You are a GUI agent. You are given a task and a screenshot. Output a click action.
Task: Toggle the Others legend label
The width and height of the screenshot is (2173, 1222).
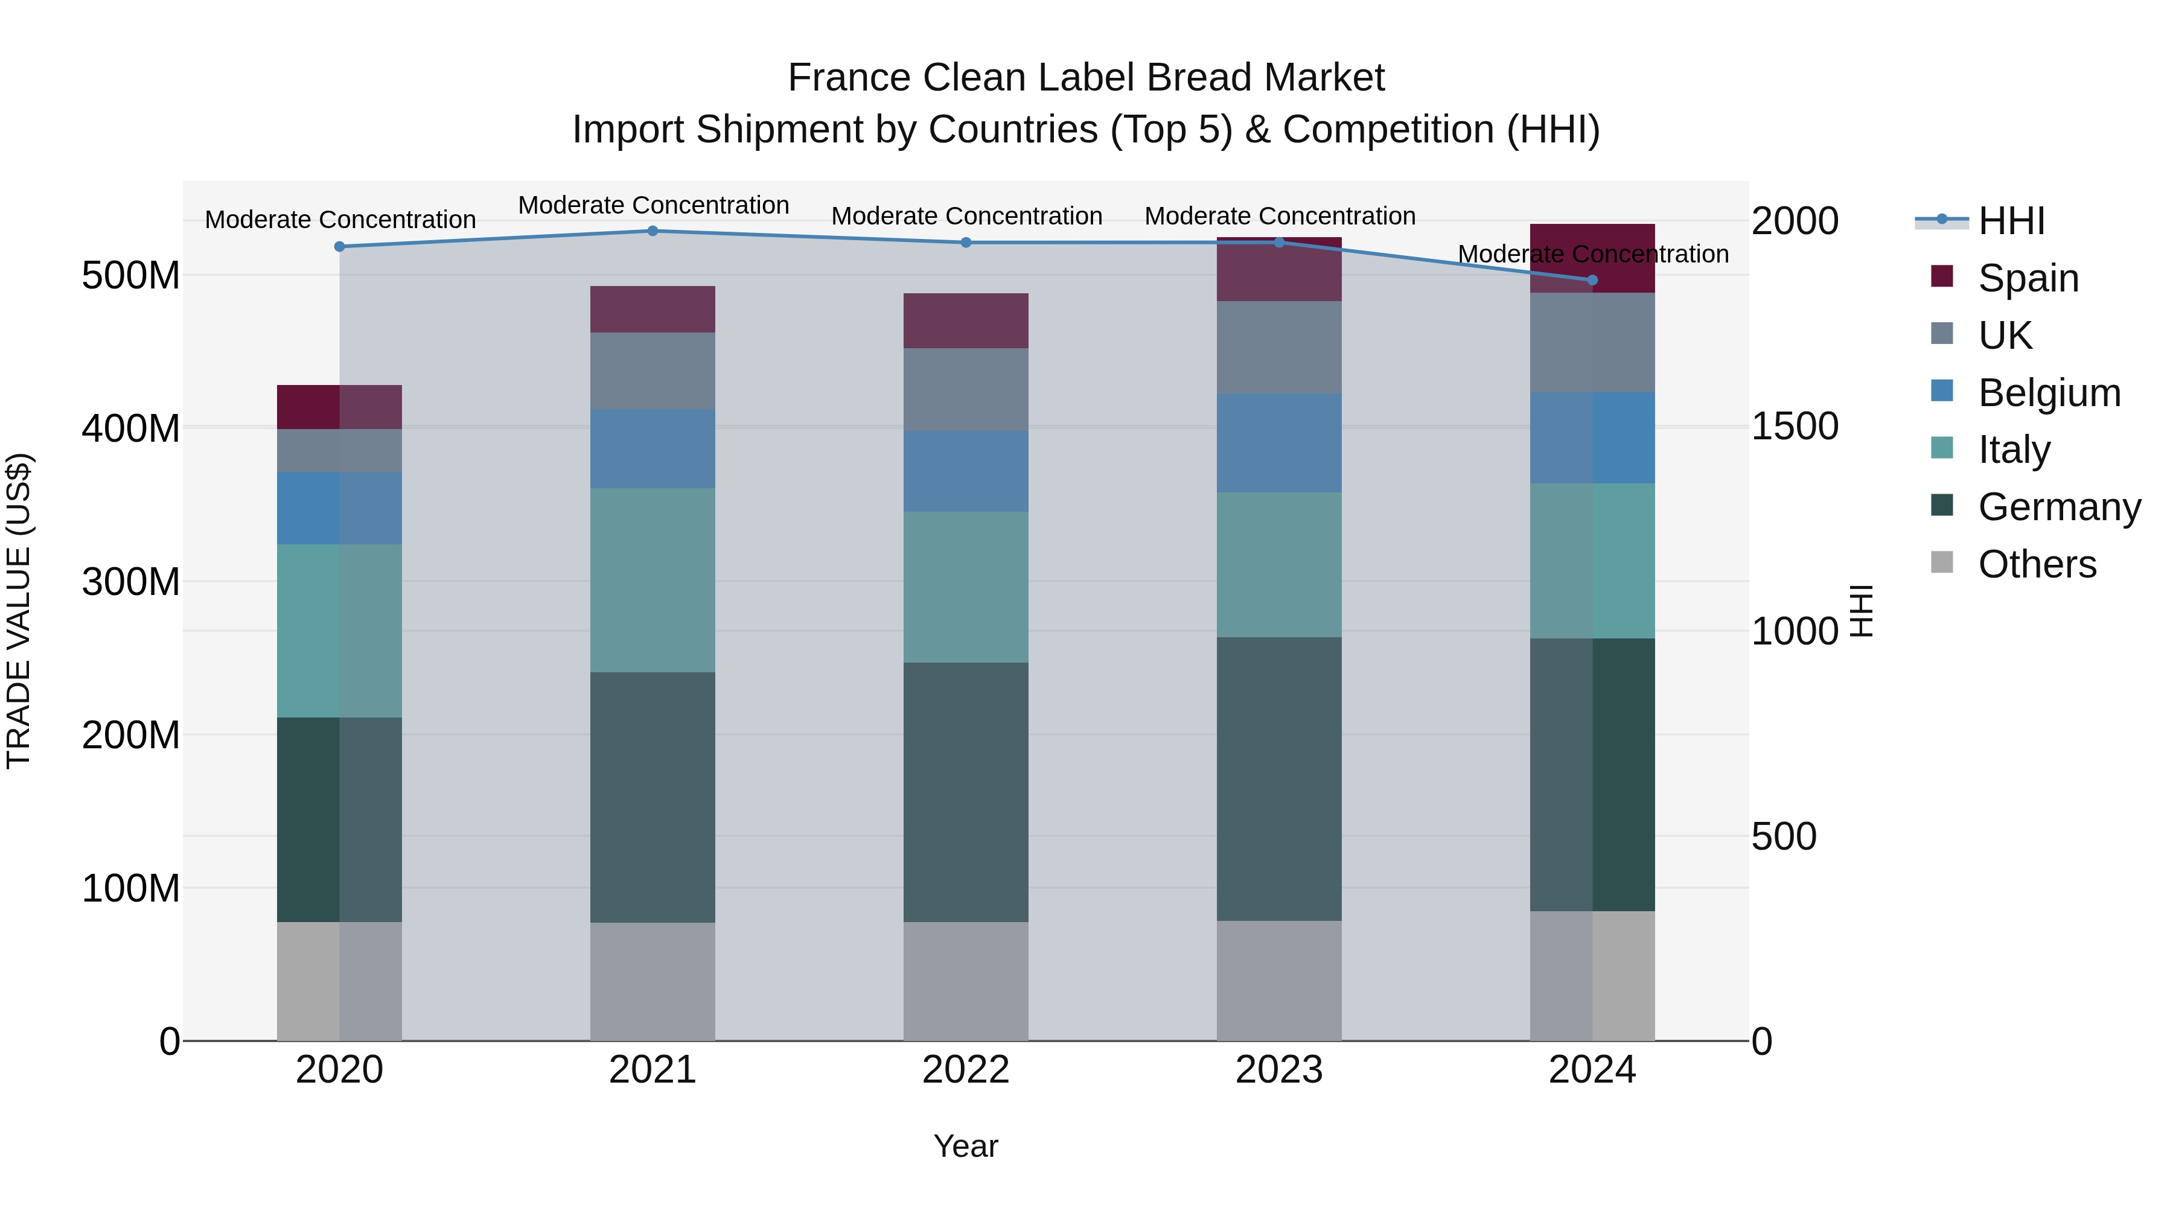click(x=2037, y=564)
